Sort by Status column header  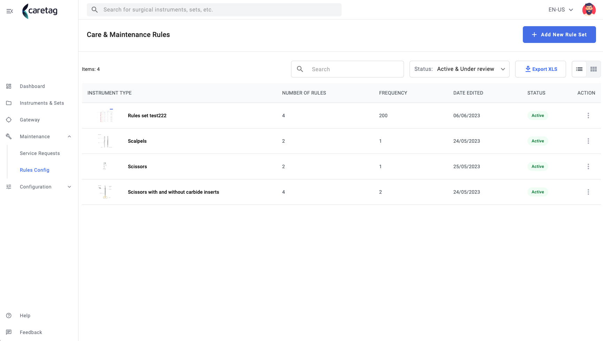(x=536, y=93)
